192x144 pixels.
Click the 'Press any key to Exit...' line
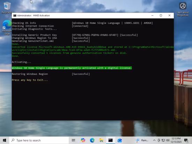30,80
